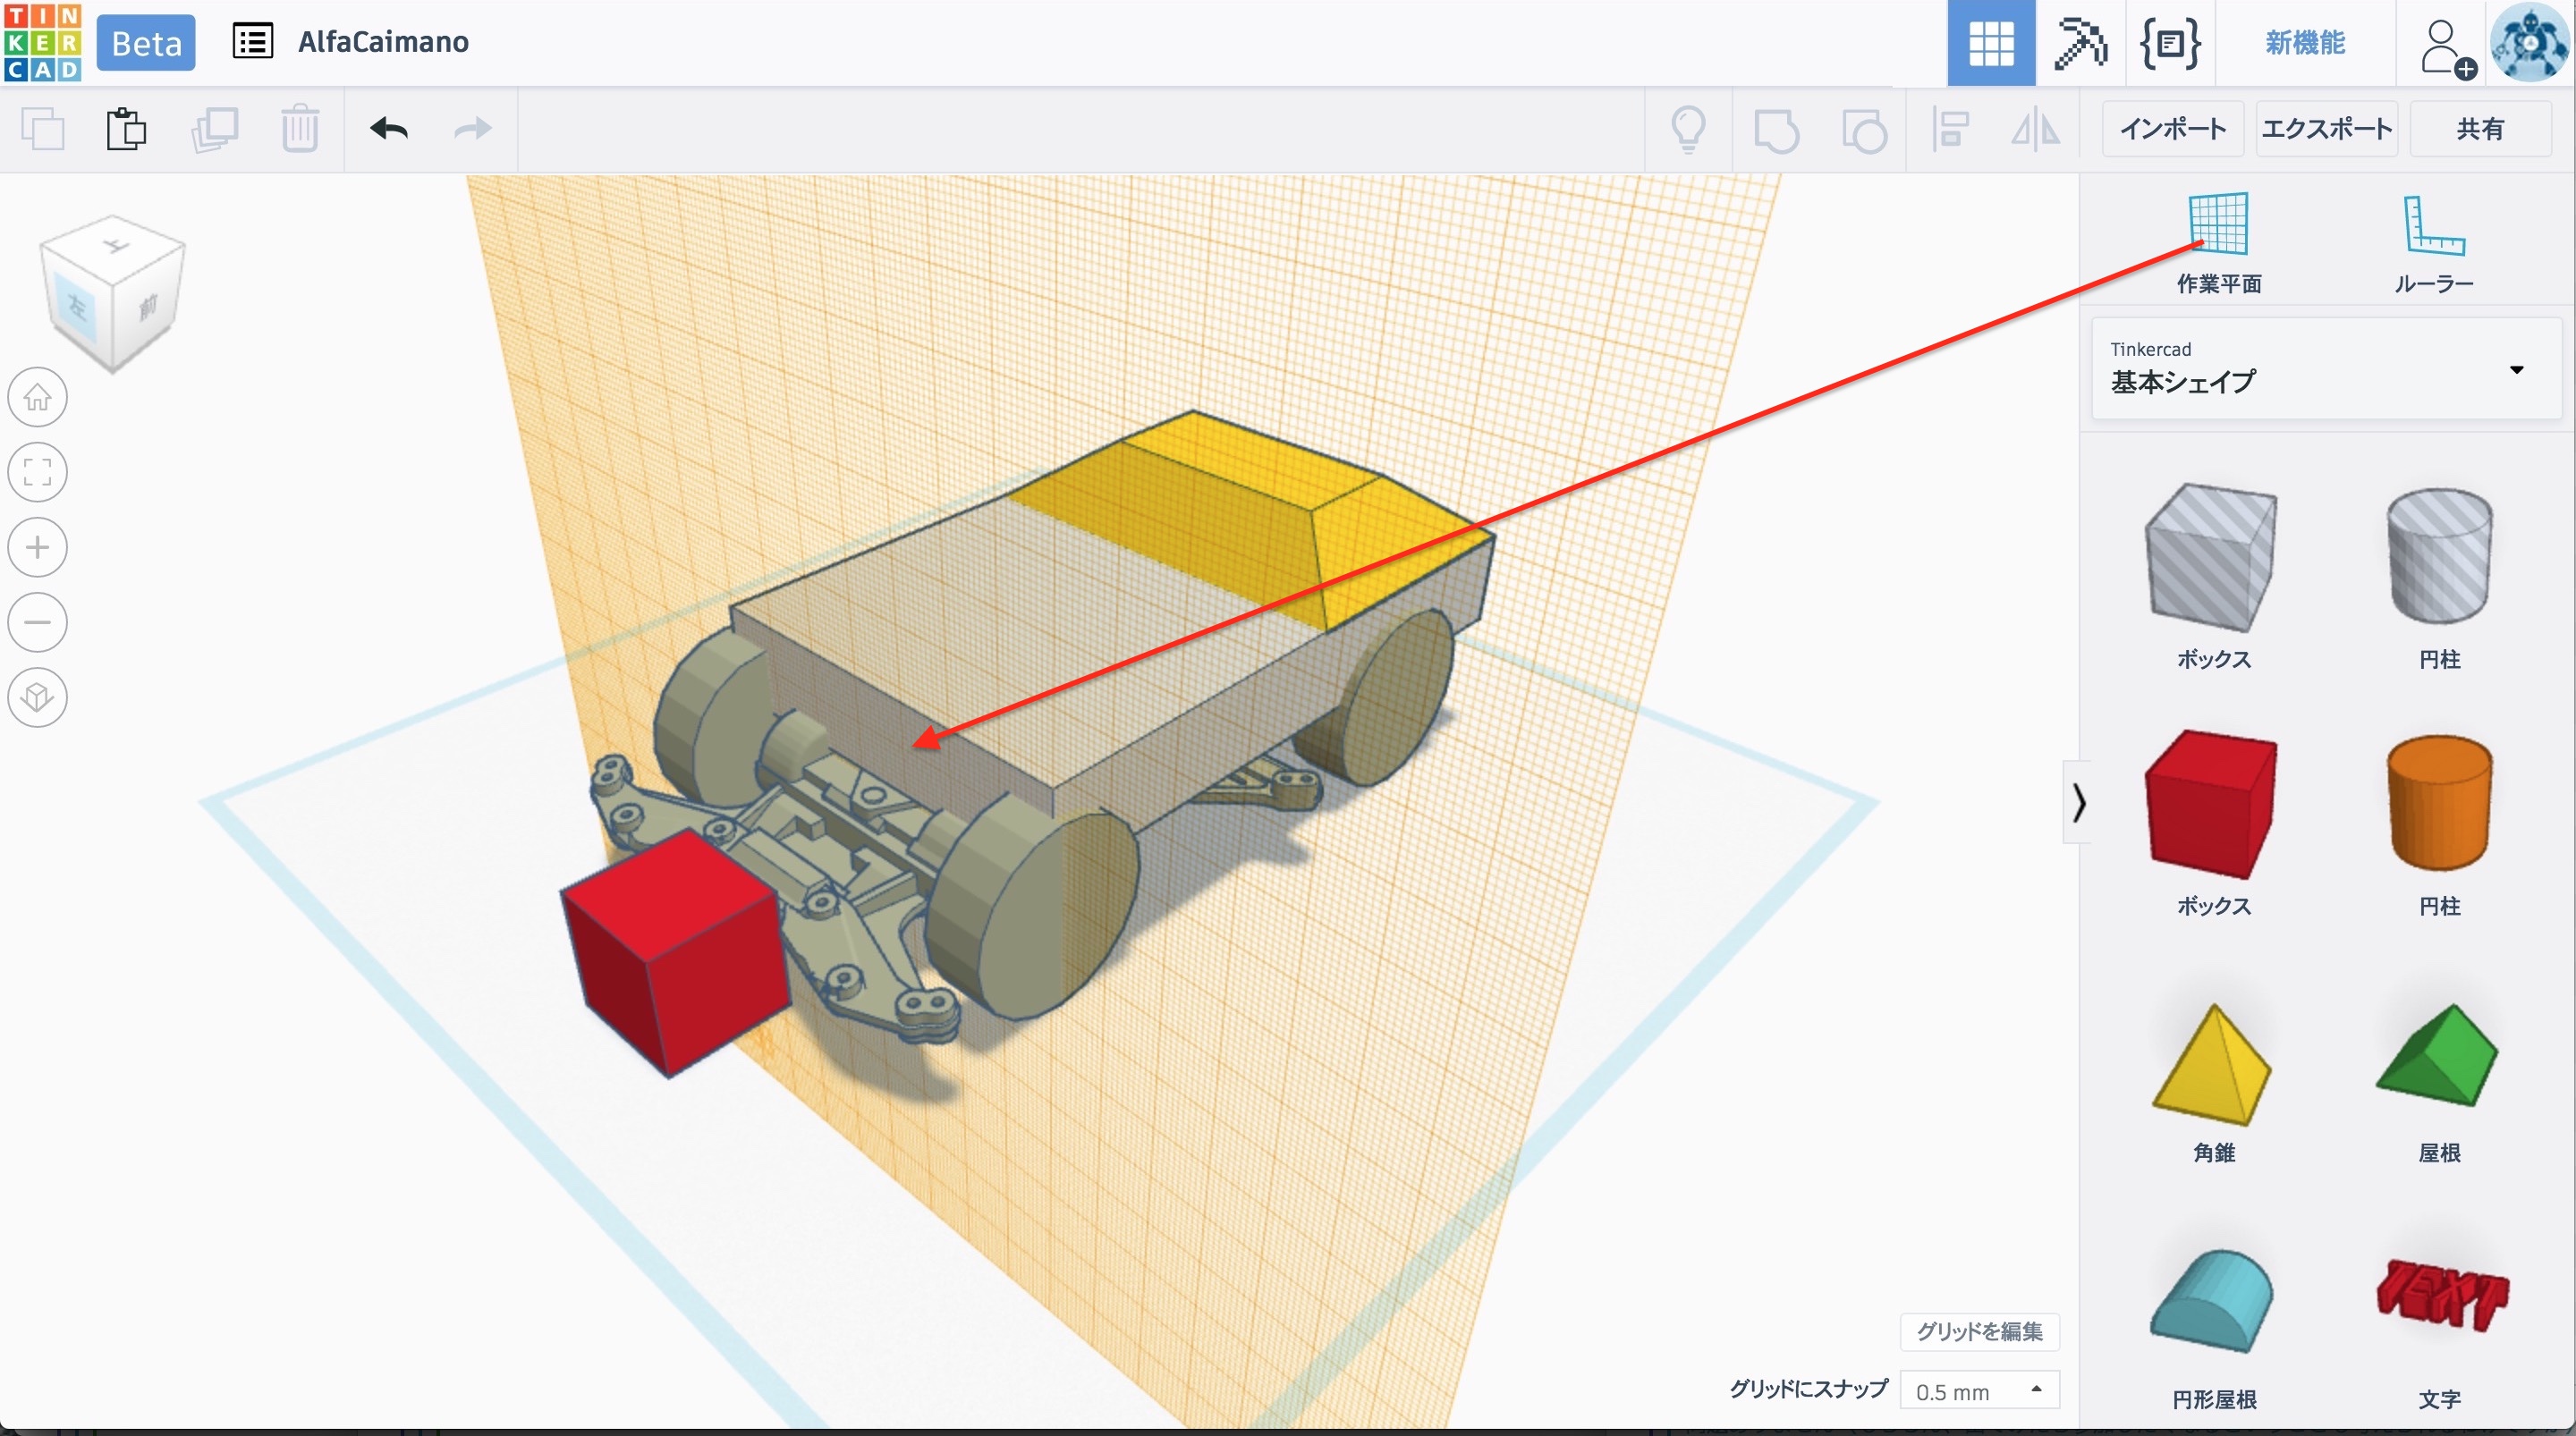Zoom out with the minus button
Screen dimensions: 2576x1436
[x=38, y=622]
